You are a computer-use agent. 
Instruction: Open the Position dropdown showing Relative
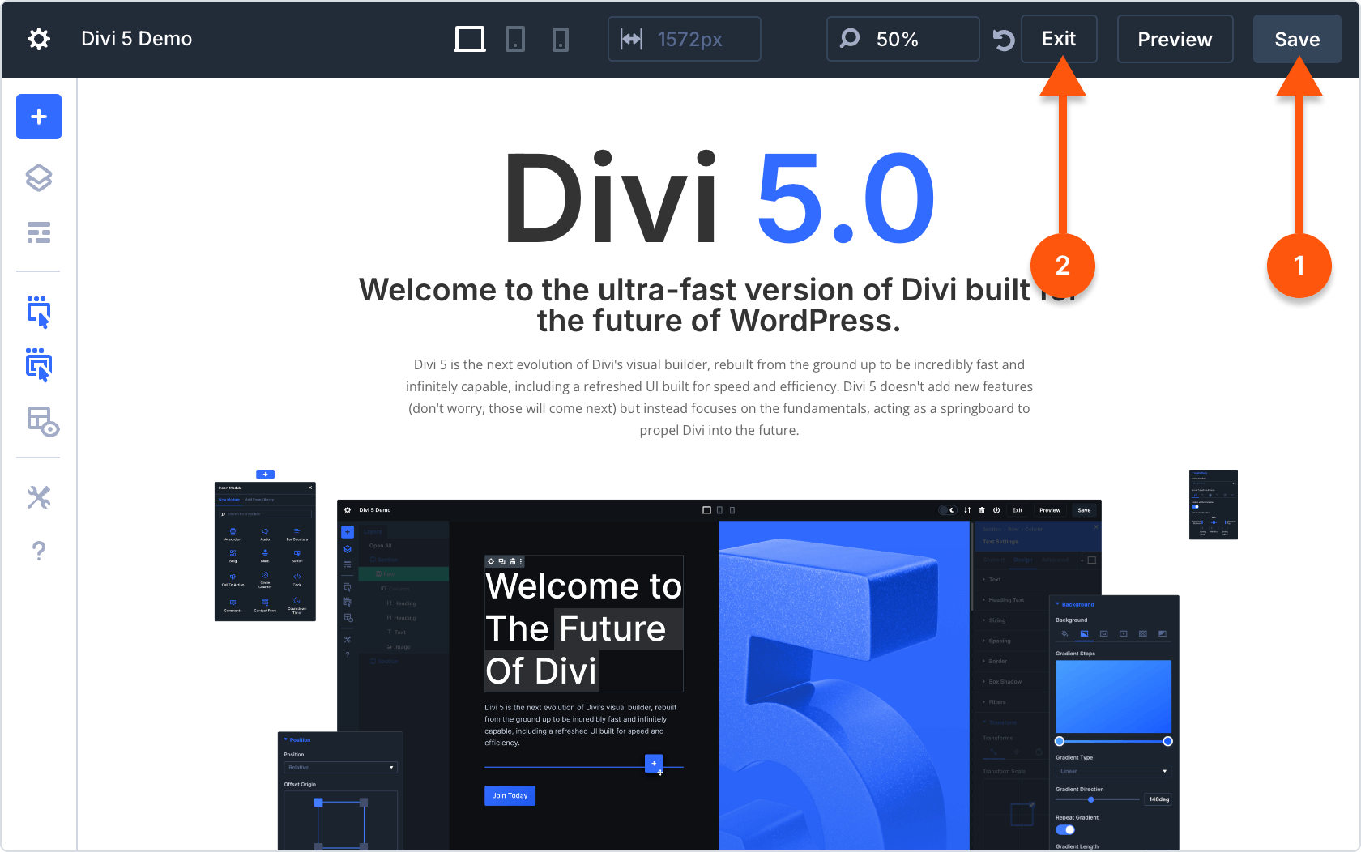[340, 767]
